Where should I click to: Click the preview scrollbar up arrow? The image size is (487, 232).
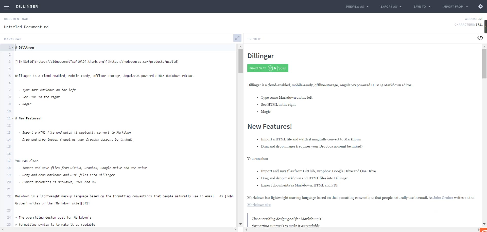[x=484, y=47]
